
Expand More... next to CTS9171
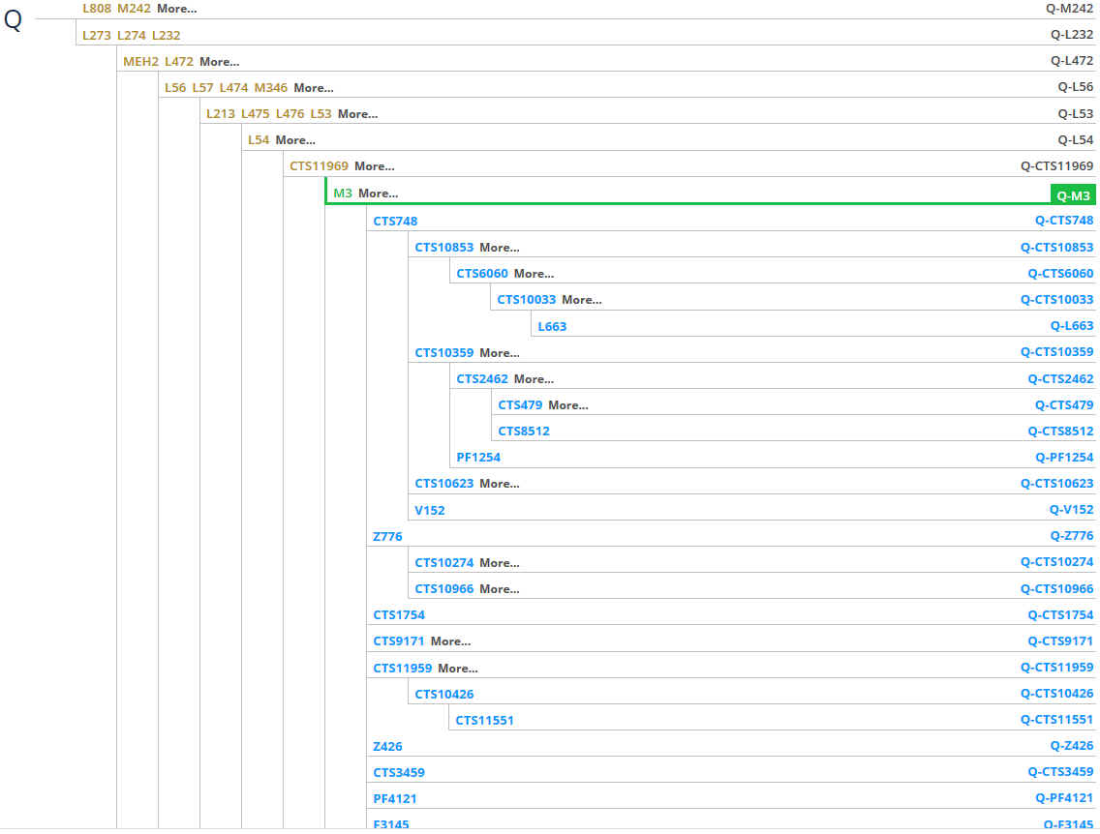coord(450,641)
